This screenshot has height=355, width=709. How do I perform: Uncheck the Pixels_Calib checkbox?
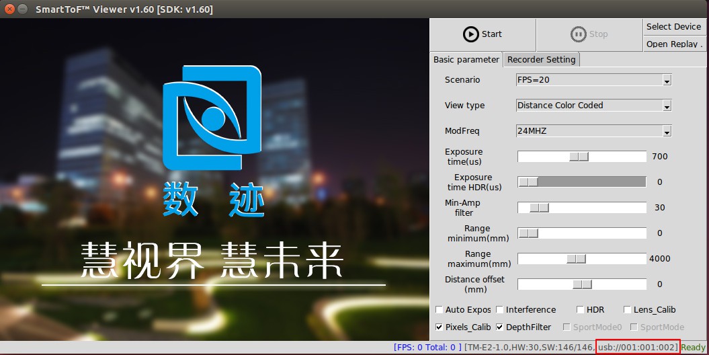pyautogui.click(x=439, y=327)
